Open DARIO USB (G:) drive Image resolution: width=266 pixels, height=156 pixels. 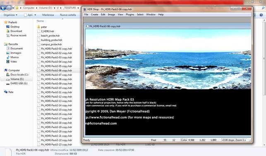(x=19, y=83)
